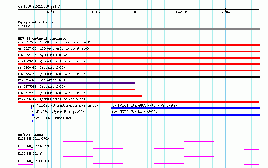
Task: Select blue bar under nsv4193581
Action: point(185,108)
